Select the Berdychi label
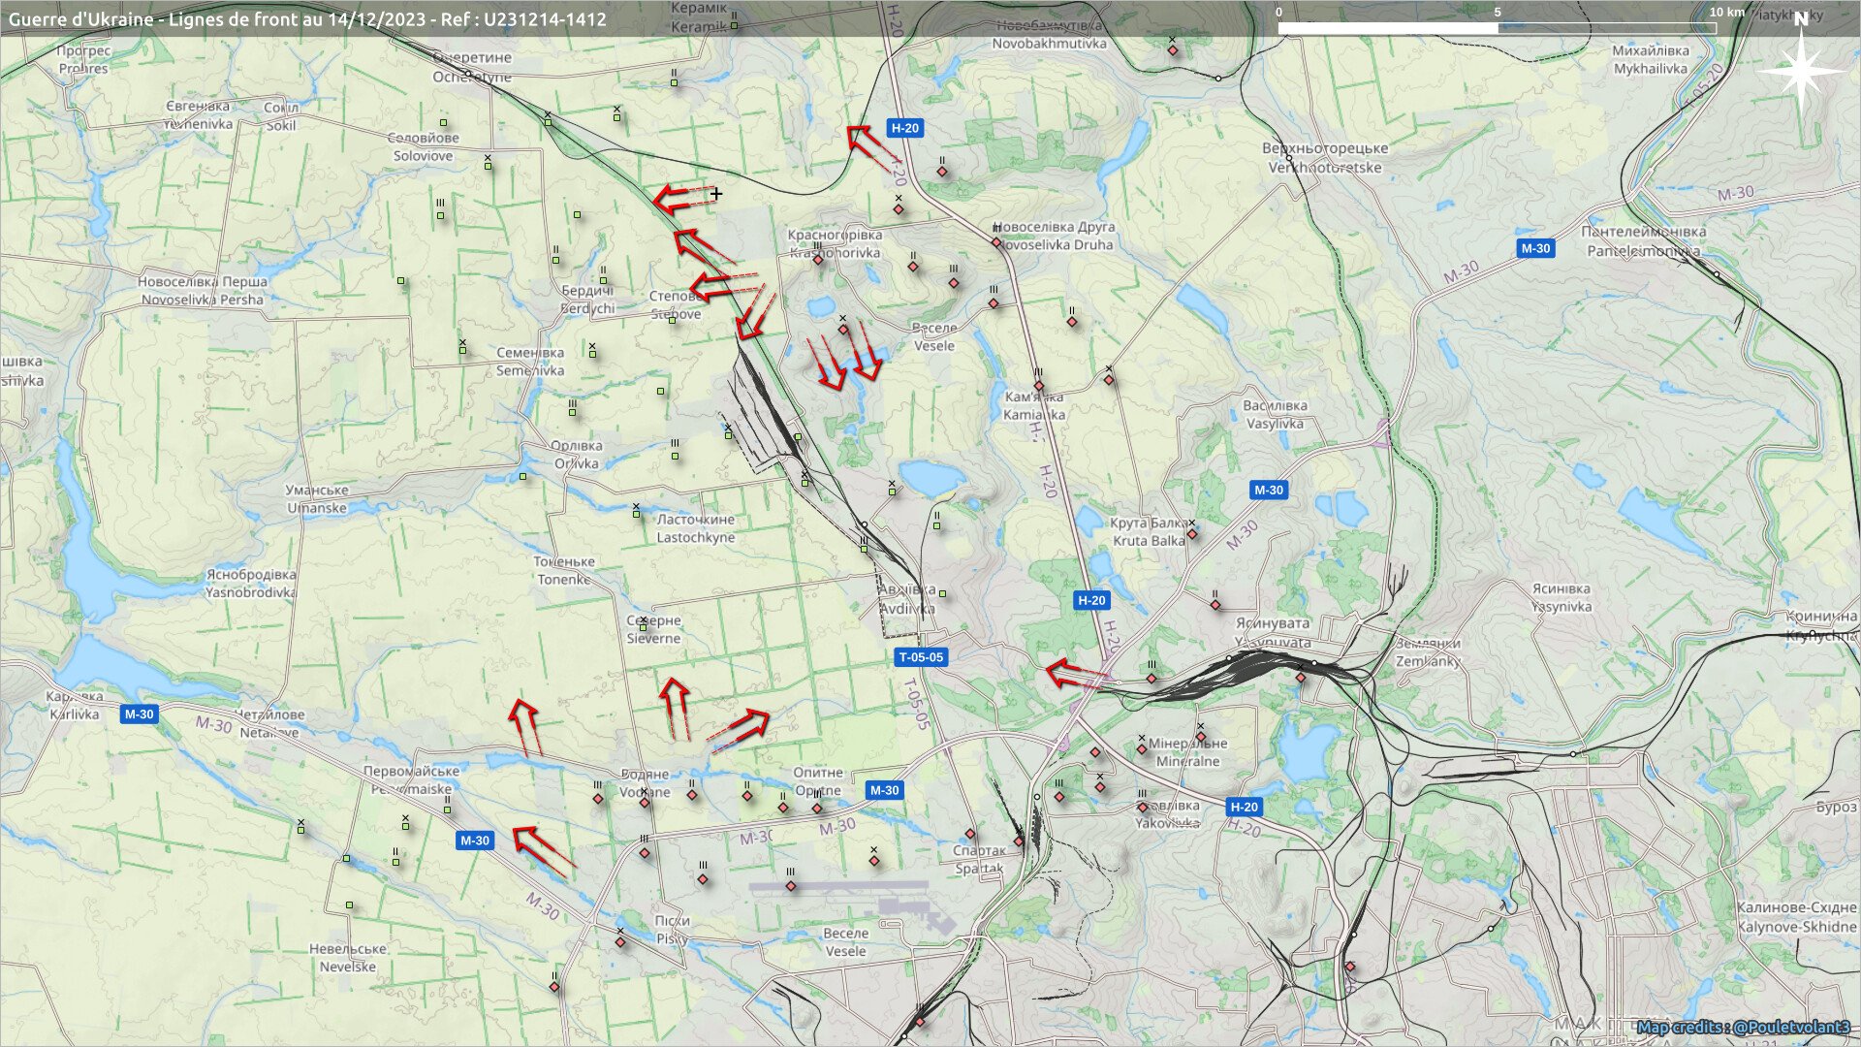 point(587,300)
